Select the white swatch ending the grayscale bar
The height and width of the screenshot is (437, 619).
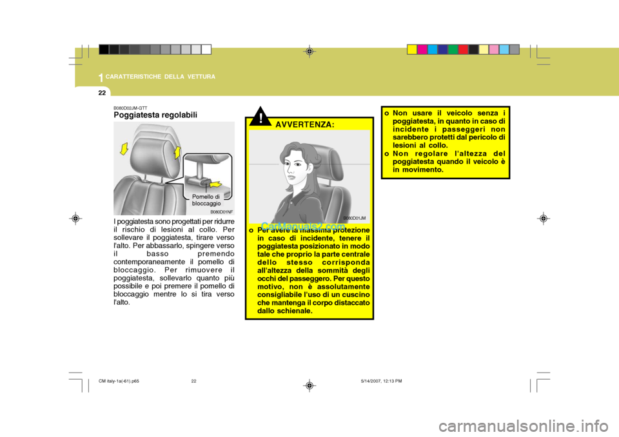(x=206, y=50)
